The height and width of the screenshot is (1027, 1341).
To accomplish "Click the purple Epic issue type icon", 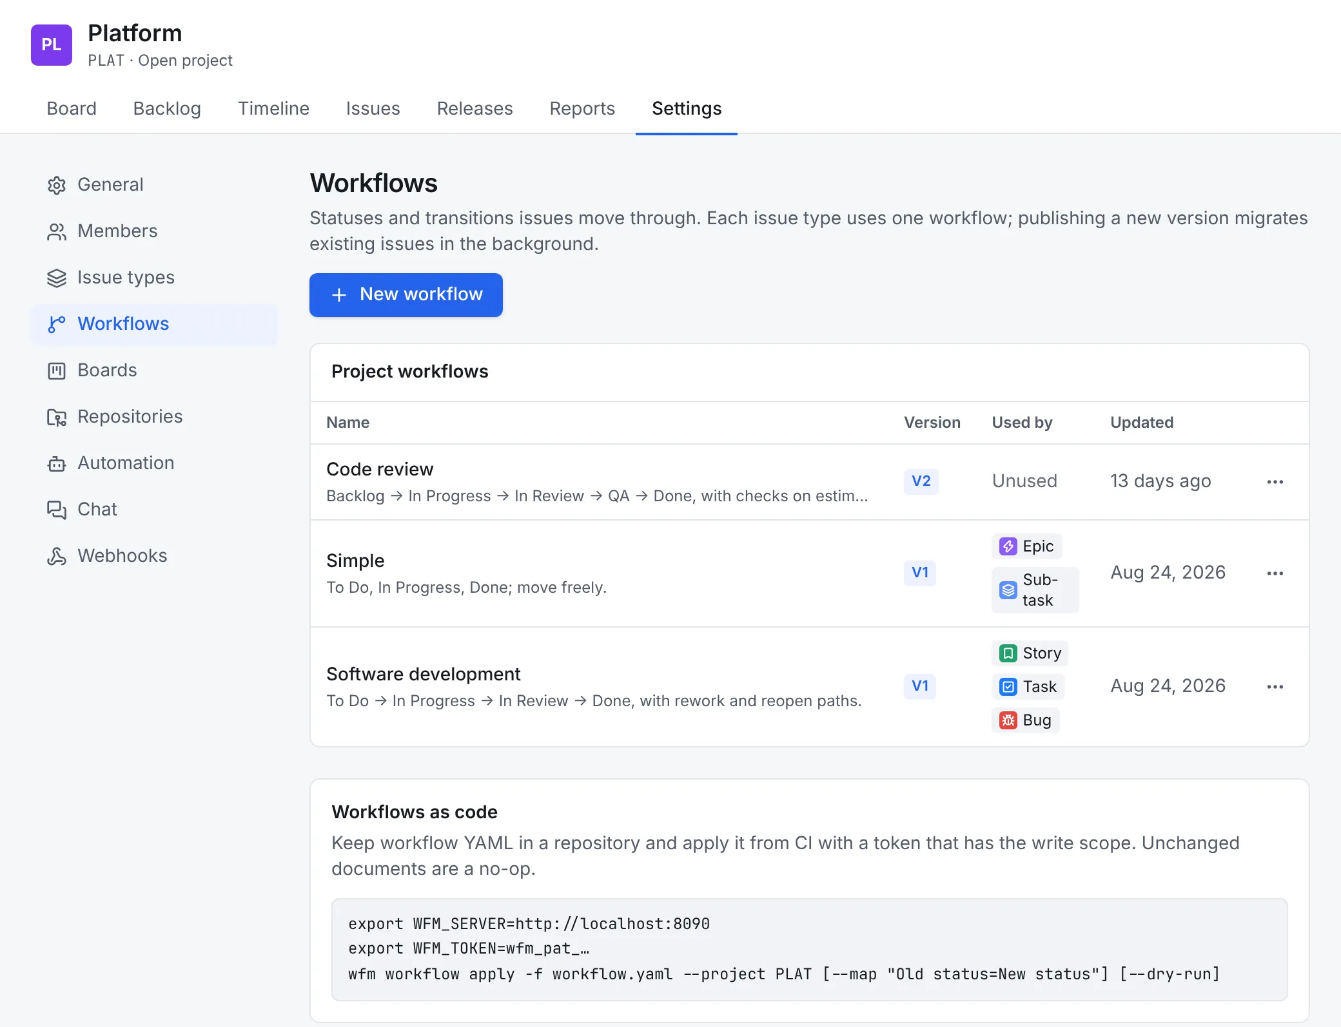I will [1008, 546].
